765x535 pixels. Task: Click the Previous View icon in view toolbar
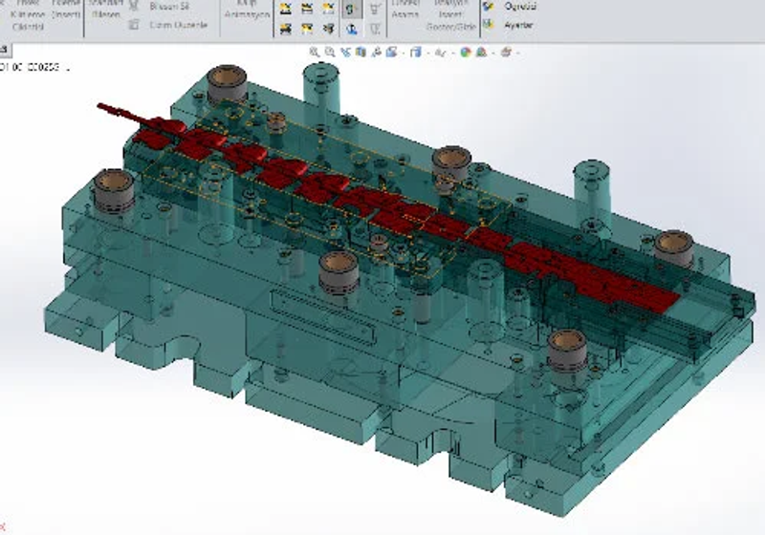coord(345,52)
